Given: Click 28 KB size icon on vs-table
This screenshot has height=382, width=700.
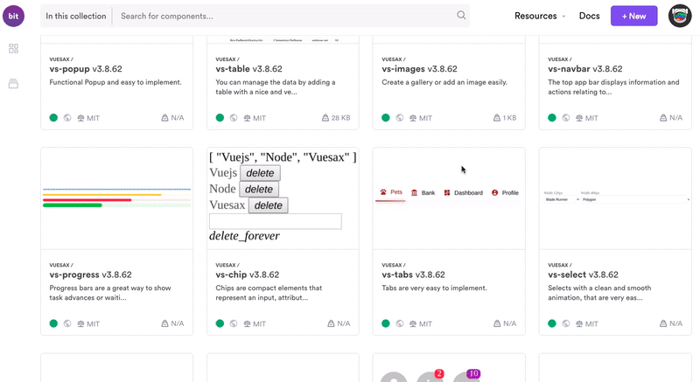Looking at the screenshot, I should coord(325,118).
